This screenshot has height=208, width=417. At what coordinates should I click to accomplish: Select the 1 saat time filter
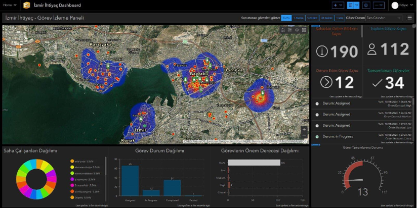[340, 18]
